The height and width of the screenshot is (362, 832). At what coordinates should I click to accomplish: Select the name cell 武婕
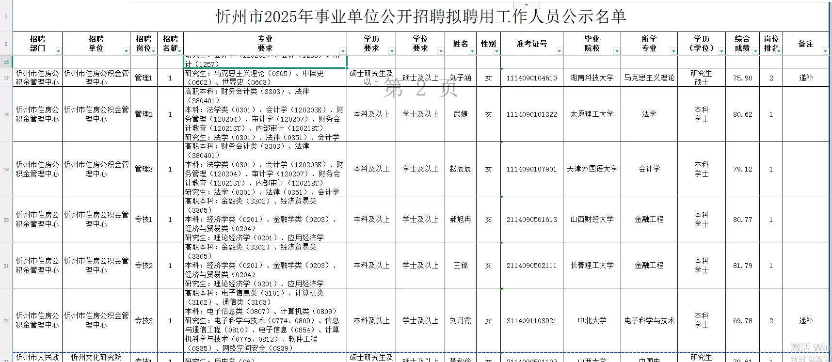tap(460, 114)
